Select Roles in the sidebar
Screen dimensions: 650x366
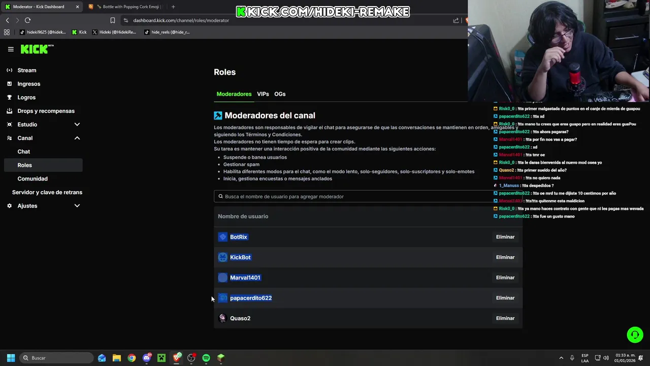[x=43, y=165]
